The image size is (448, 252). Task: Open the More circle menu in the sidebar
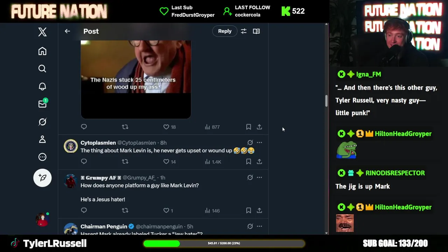[x=42, y=157]
